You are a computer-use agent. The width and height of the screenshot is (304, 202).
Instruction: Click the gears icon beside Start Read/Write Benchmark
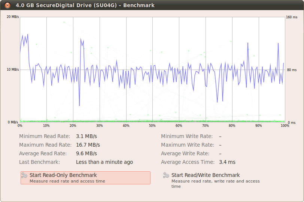166,175
